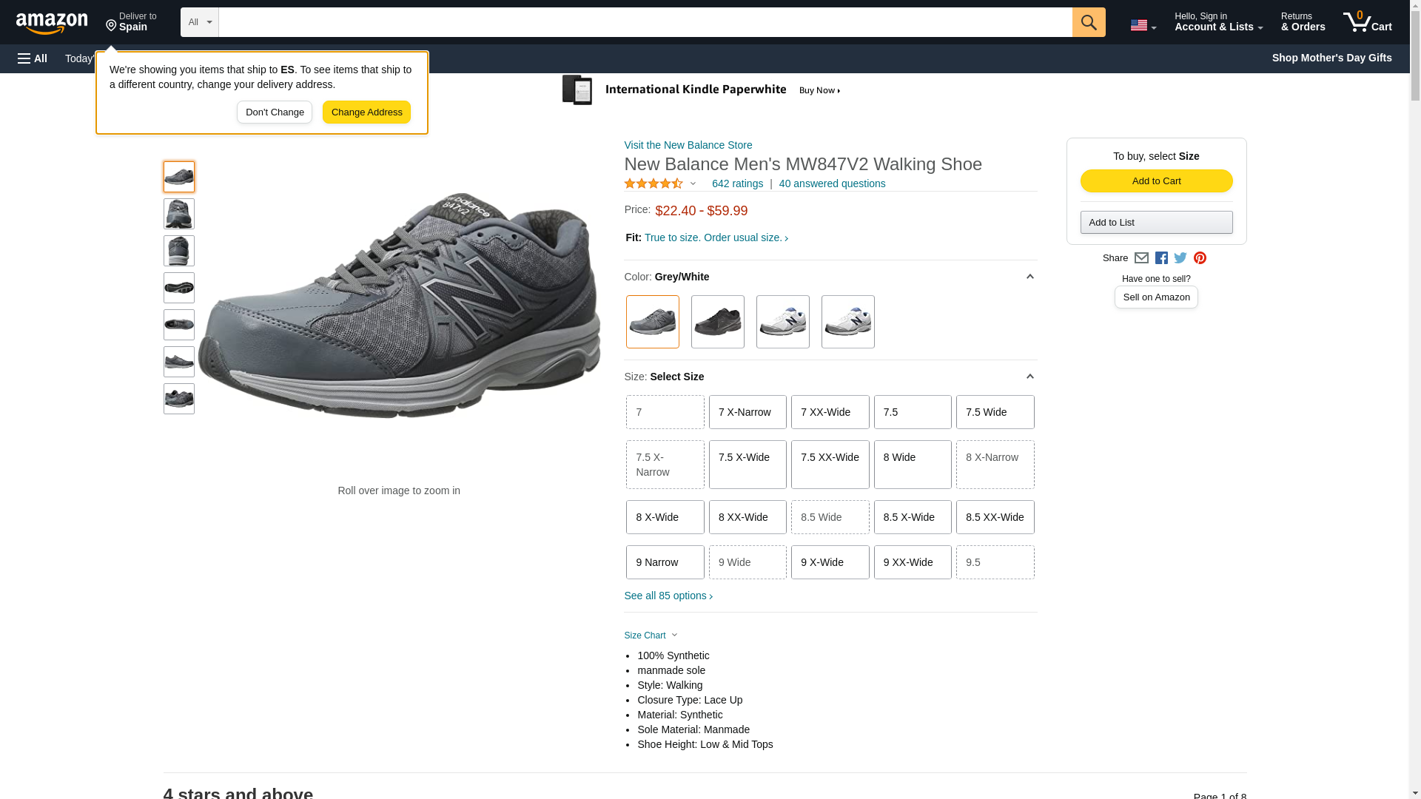
Task: Open Returns & Orders
Action: click(x=1303, y=22)
